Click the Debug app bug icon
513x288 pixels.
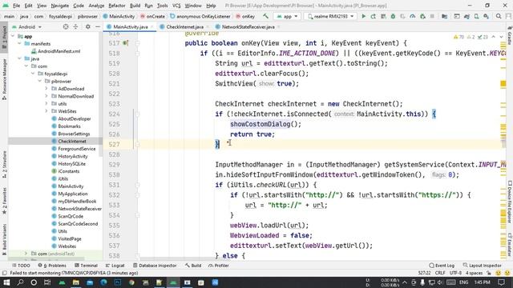pyautogui.click(x=393, y=16)
